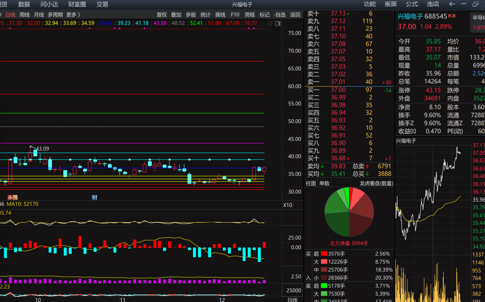
Task: Open F10 company info
Action: tap(235, 15)
